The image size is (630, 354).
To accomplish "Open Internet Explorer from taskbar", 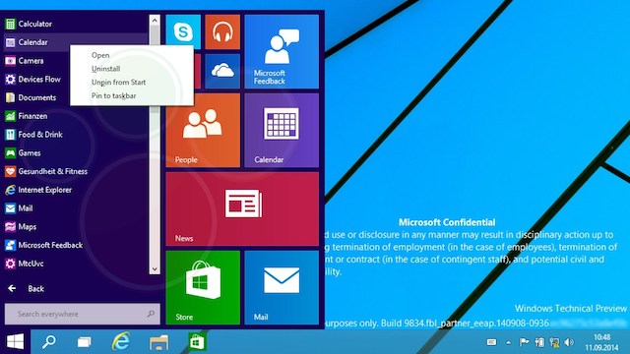I will tap(121, 341).
